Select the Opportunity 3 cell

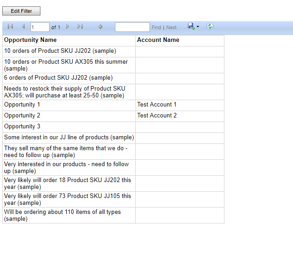69,127
